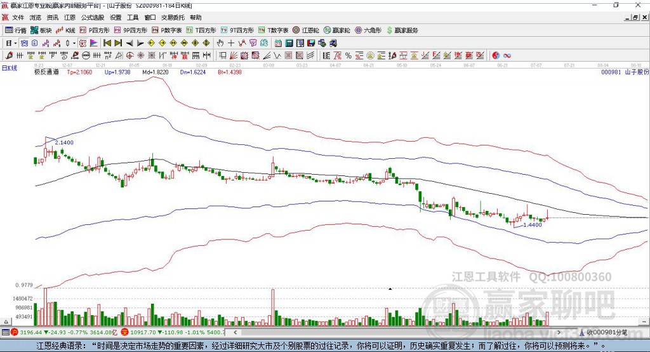
Task: Jump to last bar with green forward icon
Action: (x=118, y=43)
